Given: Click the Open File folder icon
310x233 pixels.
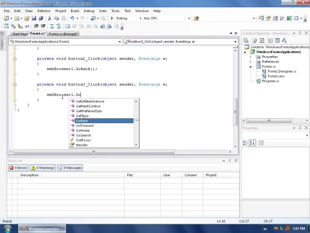Looking at the screenshot, I should click(27, 18).
